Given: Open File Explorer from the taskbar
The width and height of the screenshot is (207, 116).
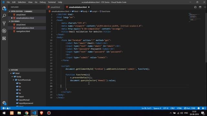Looking at the screenshot, I should [19, 113].
